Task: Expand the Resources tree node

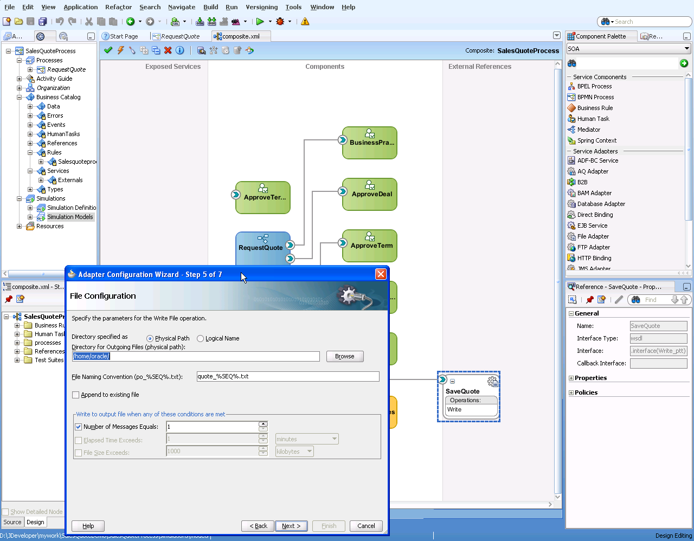Action: coord(19,227)
